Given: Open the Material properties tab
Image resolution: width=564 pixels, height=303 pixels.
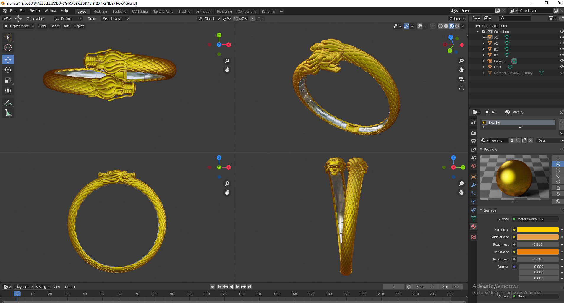Looking at the screenshot, I should click(x=474, y=226).
